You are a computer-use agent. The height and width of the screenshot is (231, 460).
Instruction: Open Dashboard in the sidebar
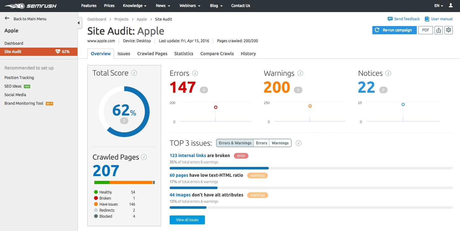[x=14, y=43]
